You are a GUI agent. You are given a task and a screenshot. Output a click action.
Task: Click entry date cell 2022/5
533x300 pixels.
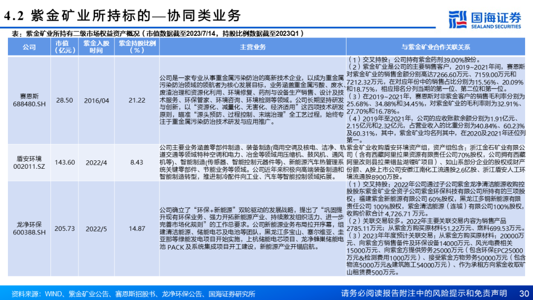96,229
